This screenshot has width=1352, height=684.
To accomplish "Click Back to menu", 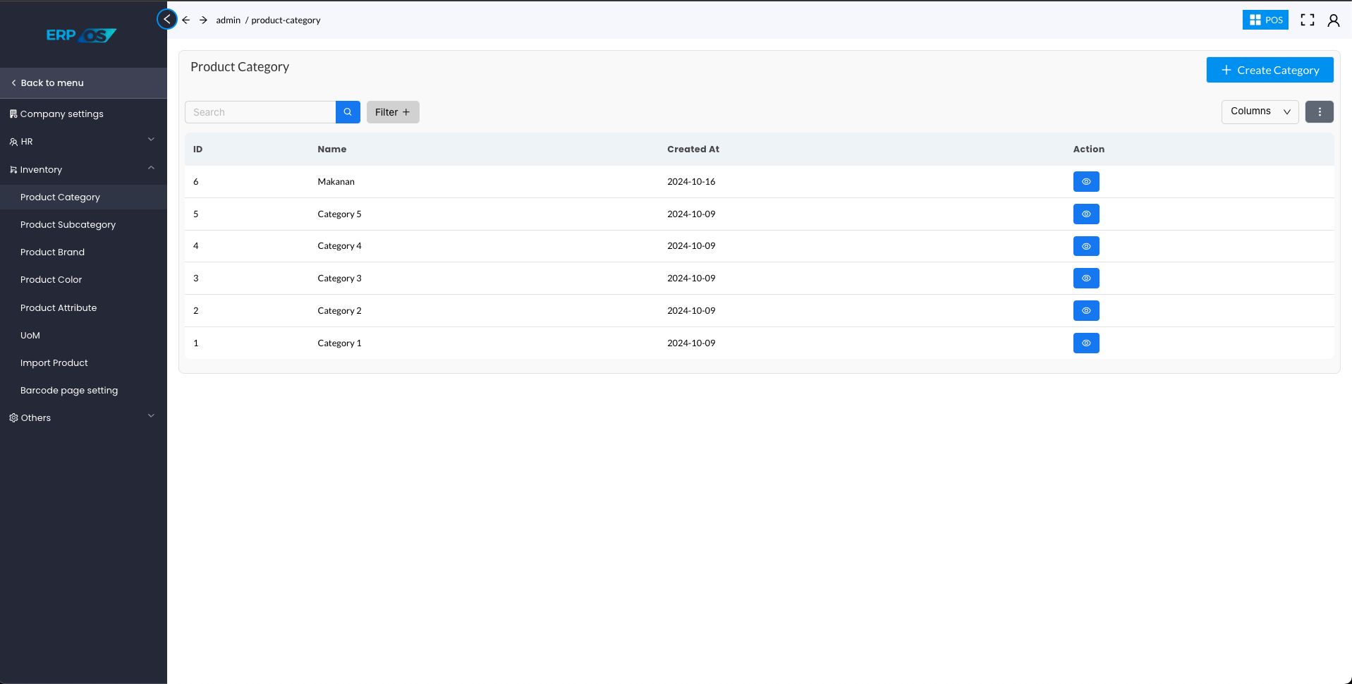I will 83,83.
